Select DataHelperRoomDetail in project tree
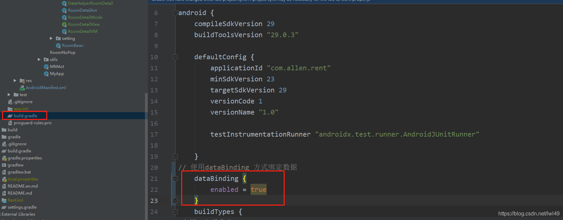 [x=90, y=3]
